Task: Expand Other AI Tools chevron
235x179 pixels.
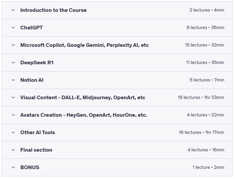Action: 13,133
